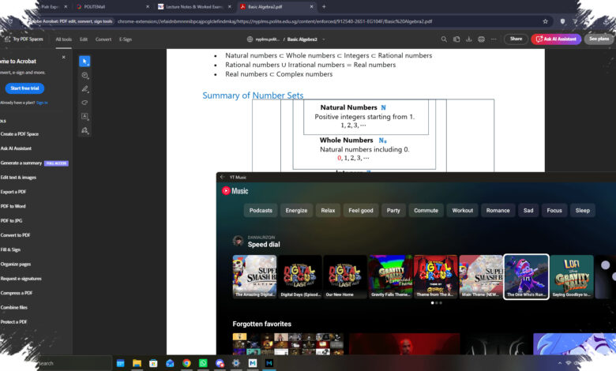The image size is (616, 371).
Task: Close the Lecture Notes browser tab
Action: point(230,6)
